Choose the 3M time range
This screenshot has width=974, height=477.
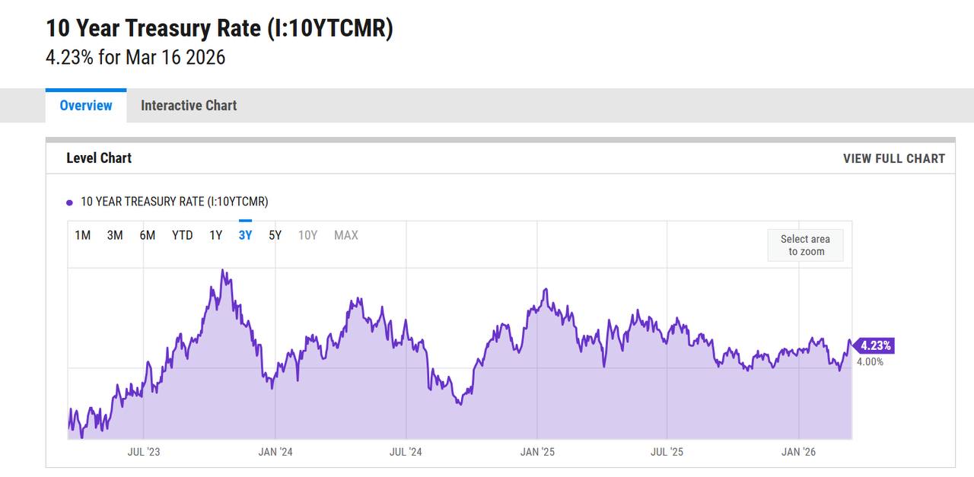point(115,235)
